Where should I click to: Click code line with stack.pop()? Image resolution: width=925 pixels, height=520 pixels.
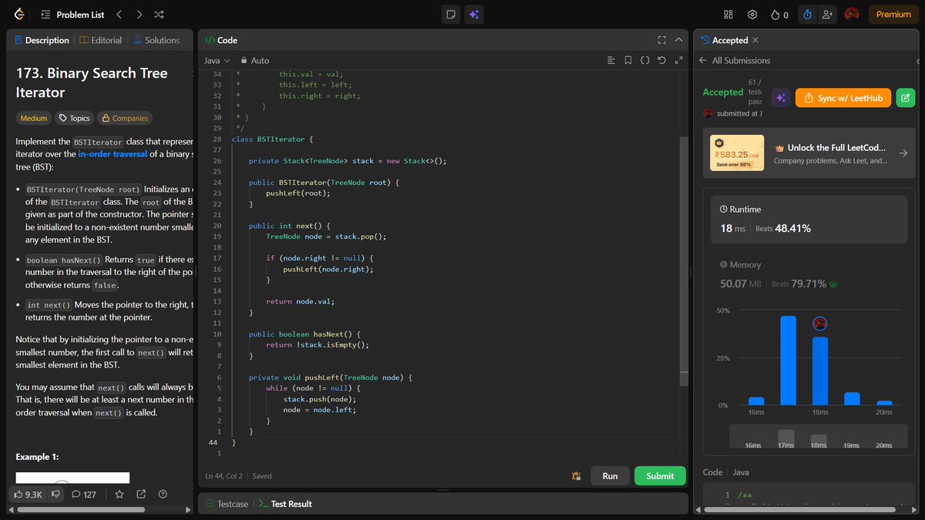pos(325,237)
